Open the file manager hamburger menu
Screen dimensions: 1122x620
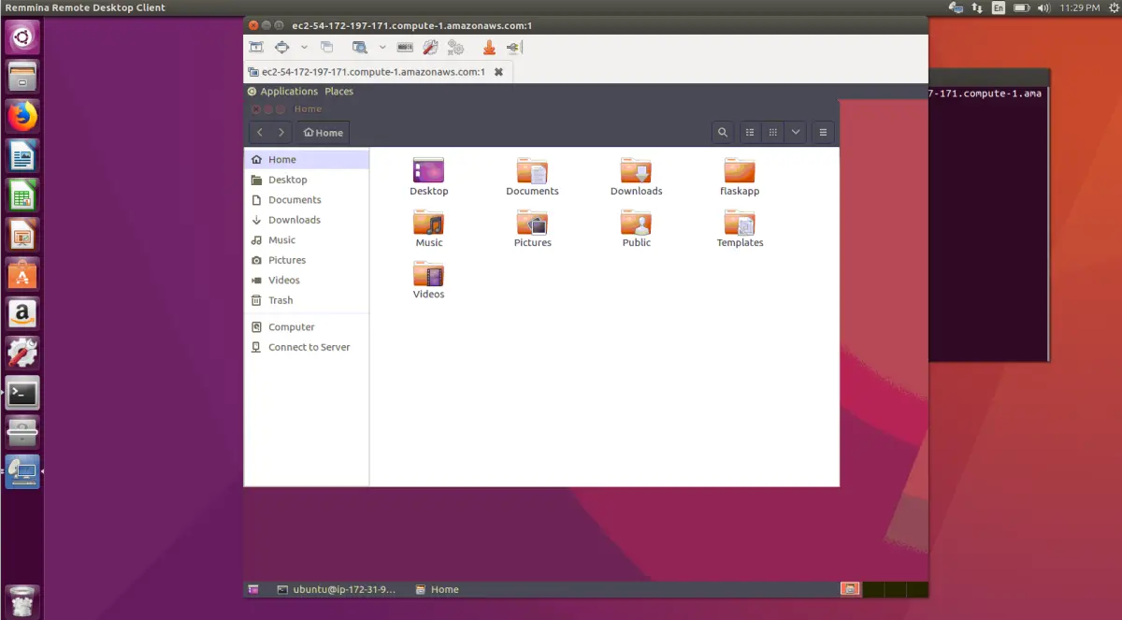[x=822, y=132]
